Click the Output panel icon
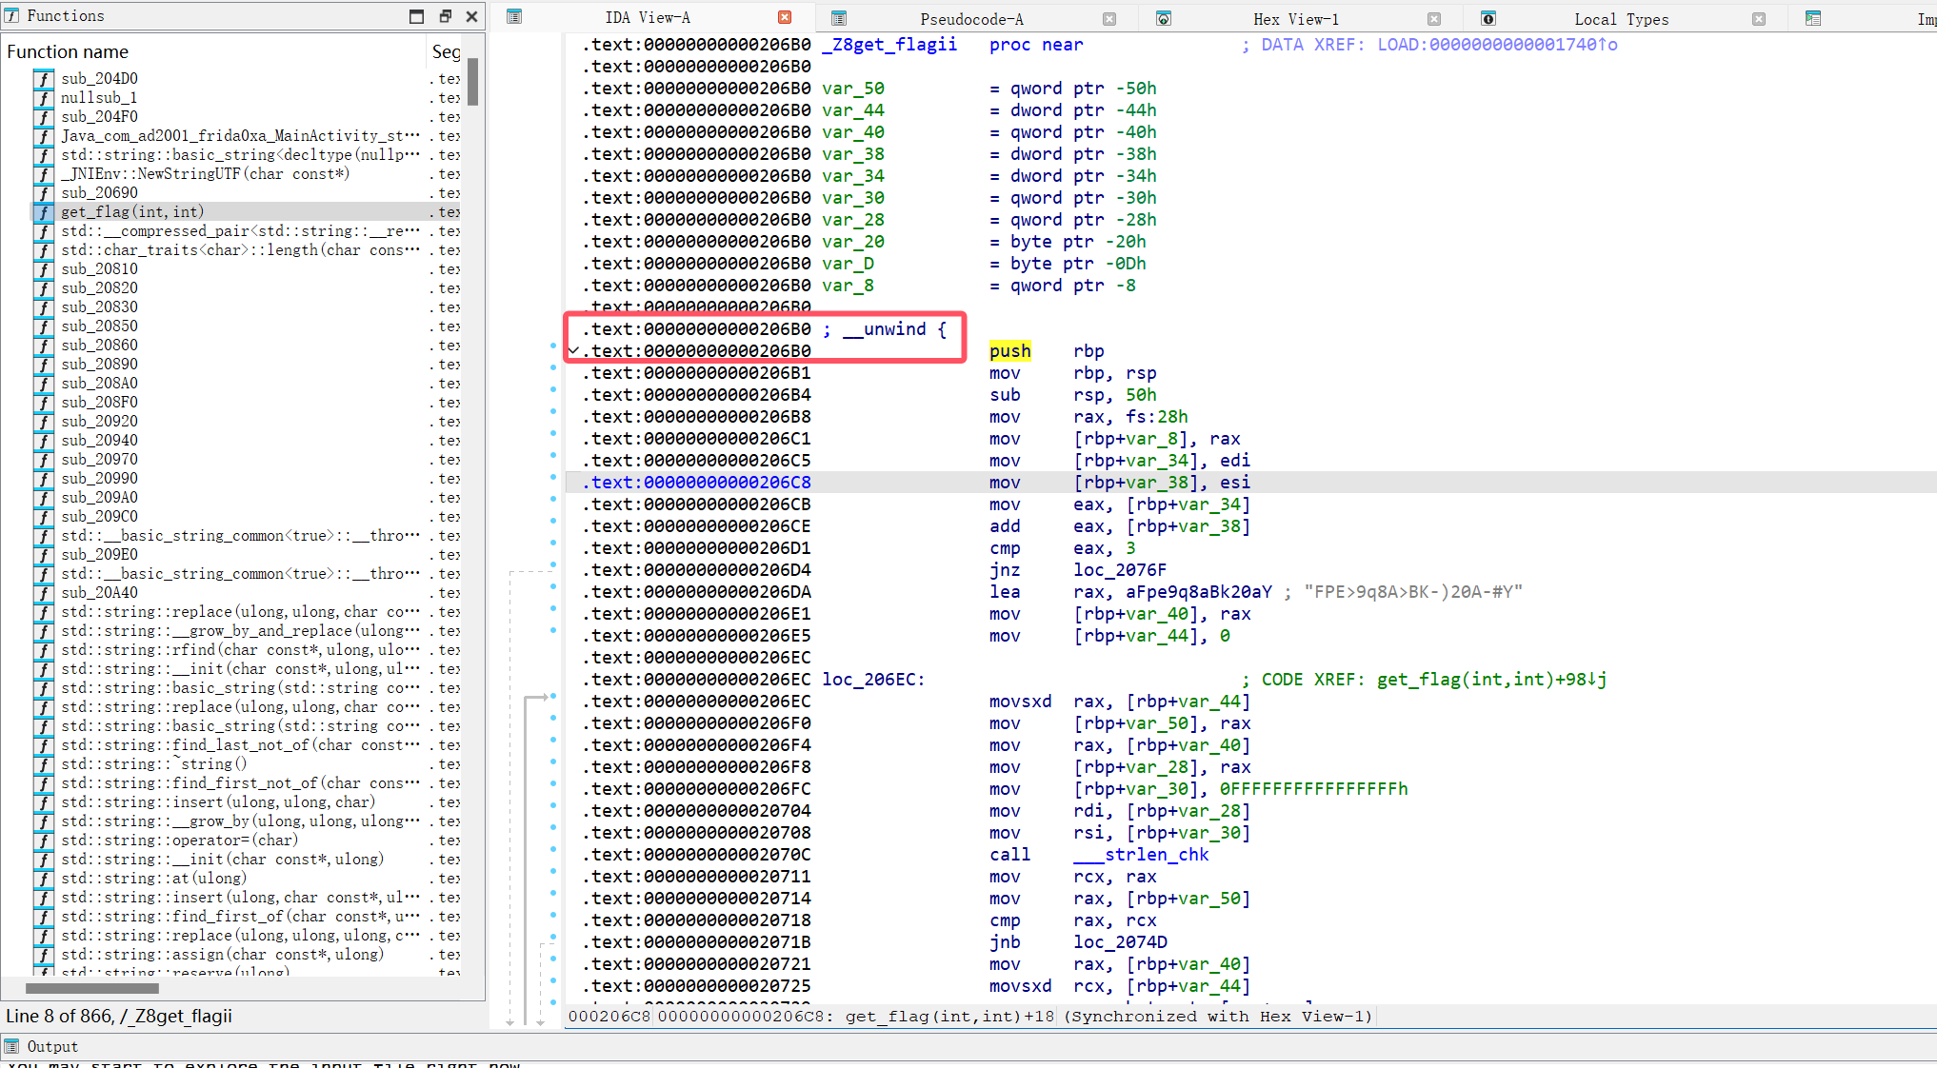Image resolution: width=1937 pixels, height=1068 pixels. [12, 1046]
